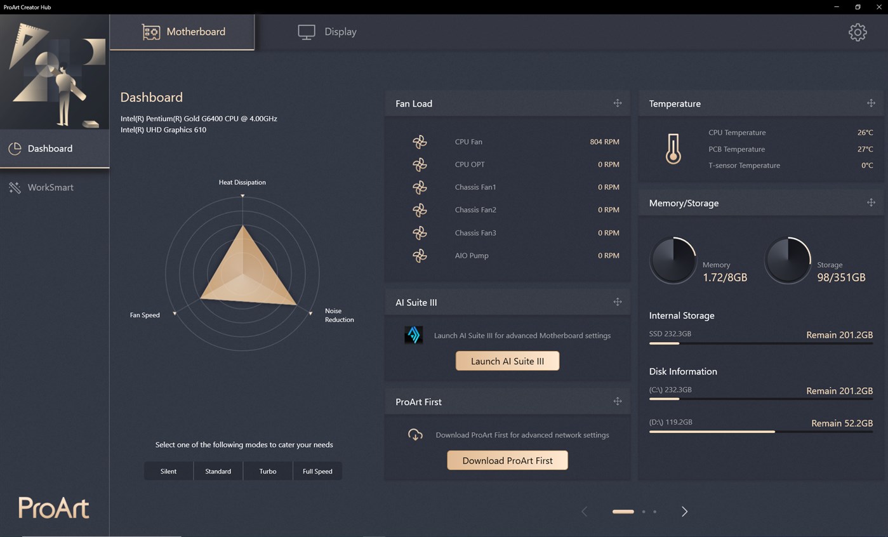Click the SSD 232.3GB internal storage bar
Screen dimensions: 888x537
tap(761, 343)
